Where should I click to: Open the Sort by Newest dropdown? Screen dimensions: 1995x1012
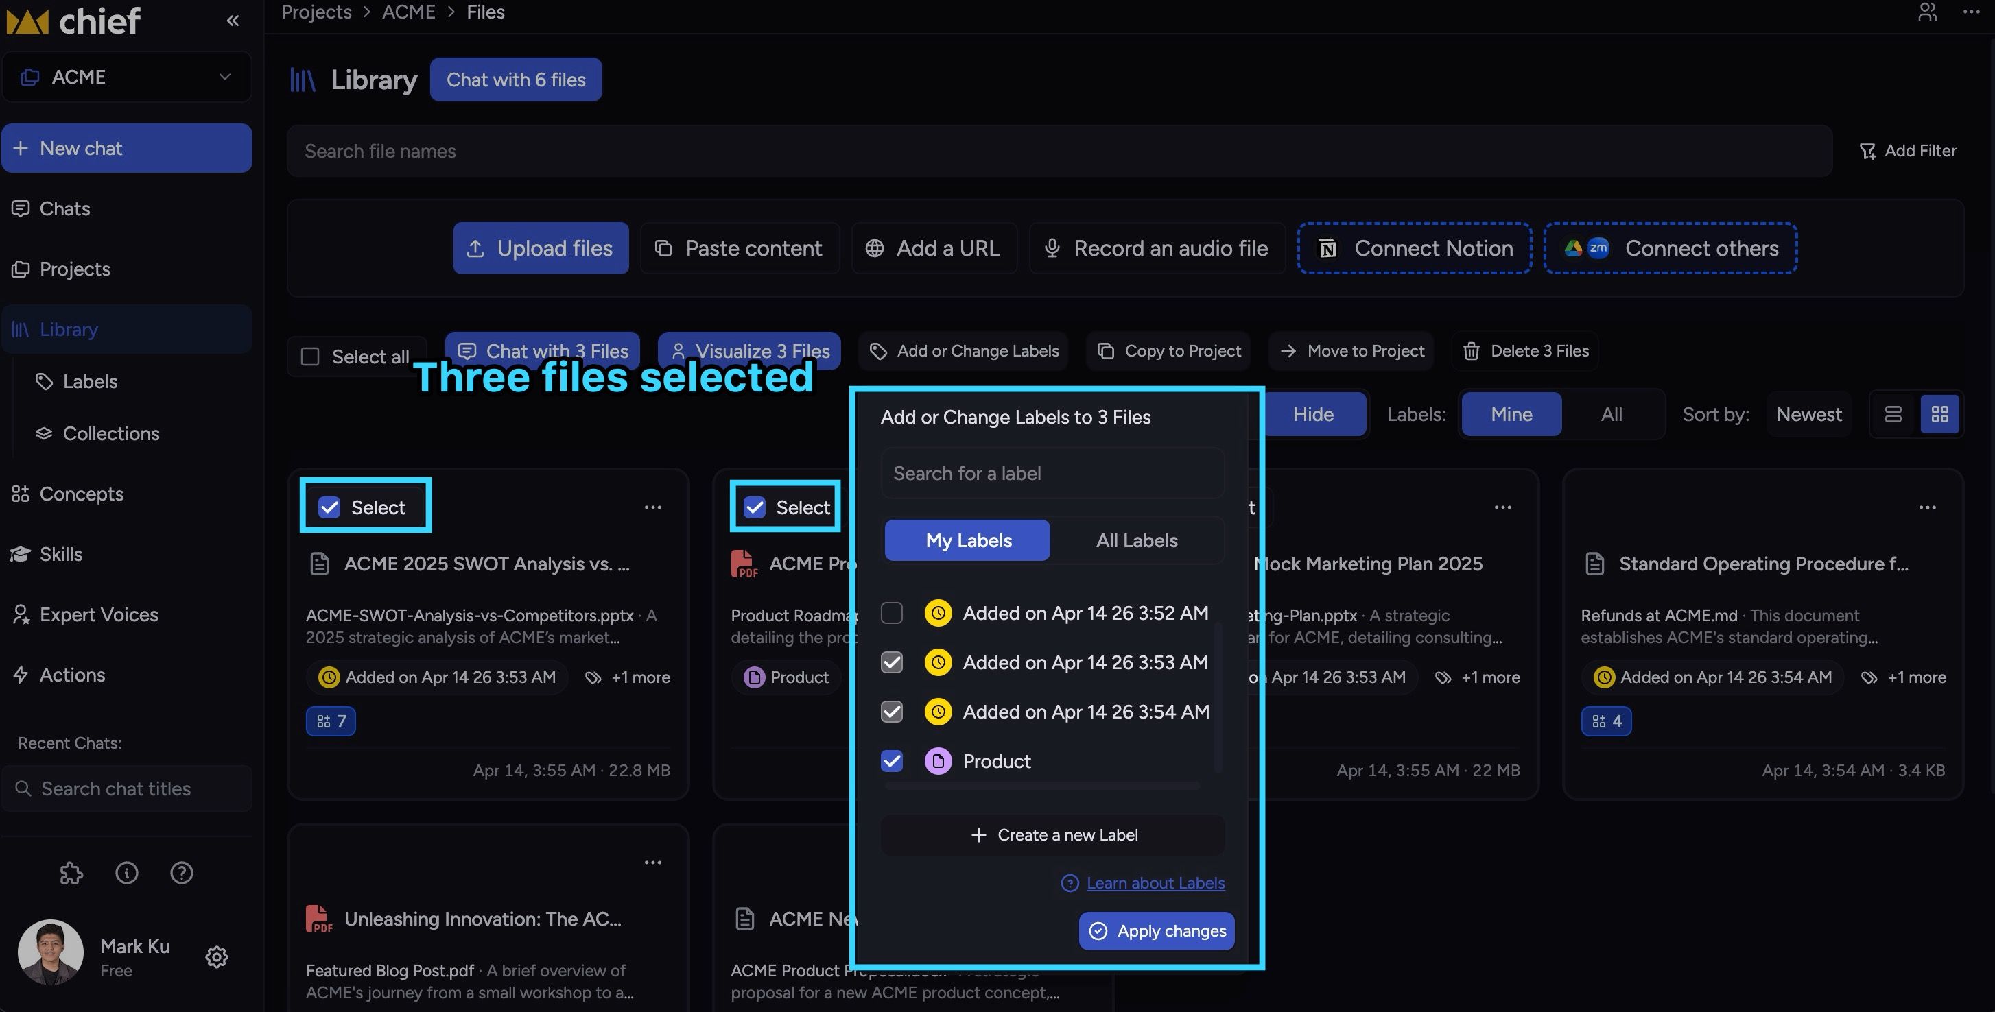point(1808,414)
